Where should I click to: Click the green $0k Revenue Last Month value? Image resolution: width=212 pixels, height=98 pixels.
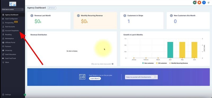[x=38, y=21]
